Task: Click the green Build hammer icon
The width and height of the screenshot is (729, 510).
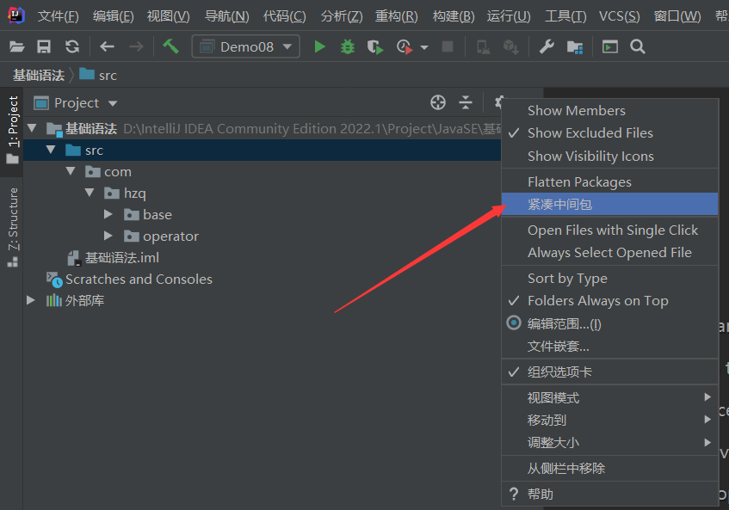Action: [x=170, y=46]
